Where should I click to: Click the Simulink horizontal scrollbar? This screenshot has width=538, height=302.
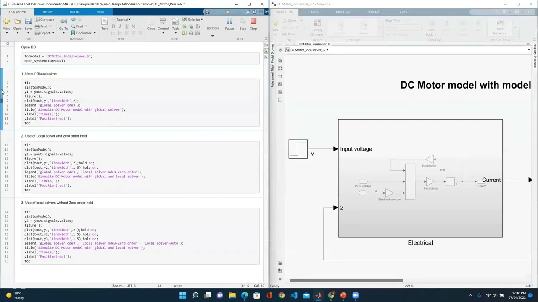tap(346, 281)
